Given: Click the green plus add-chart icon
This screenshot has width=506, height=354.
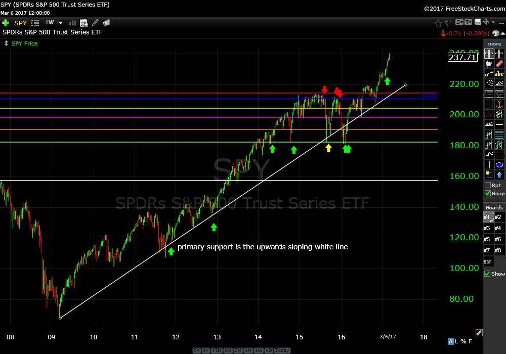Looking at the screenshot, I should click(x=6, y=23).
